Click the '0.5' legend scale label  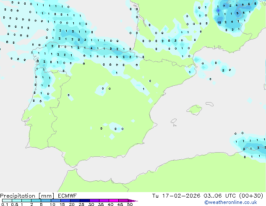point(15,204)
